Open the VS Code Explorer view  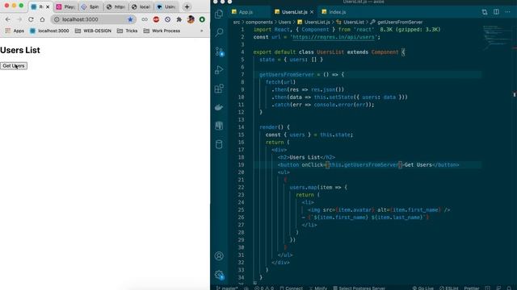219,14
